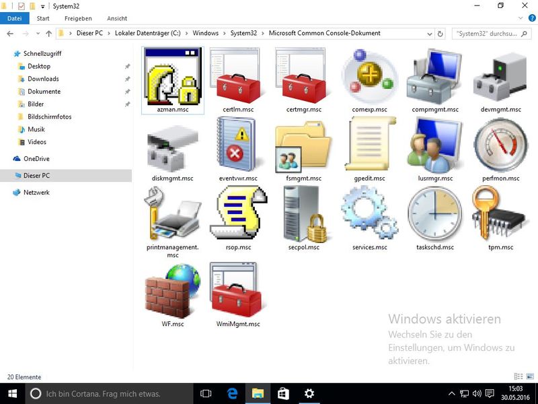Open the Datei menu
This screenshot has width=538, height=404.
click(15, 18)
